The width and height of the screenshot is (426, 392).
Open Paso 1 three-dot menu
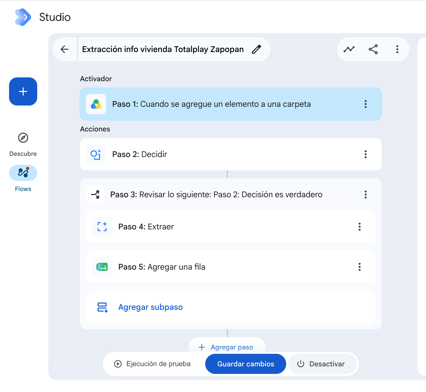(x=366, y=104)
